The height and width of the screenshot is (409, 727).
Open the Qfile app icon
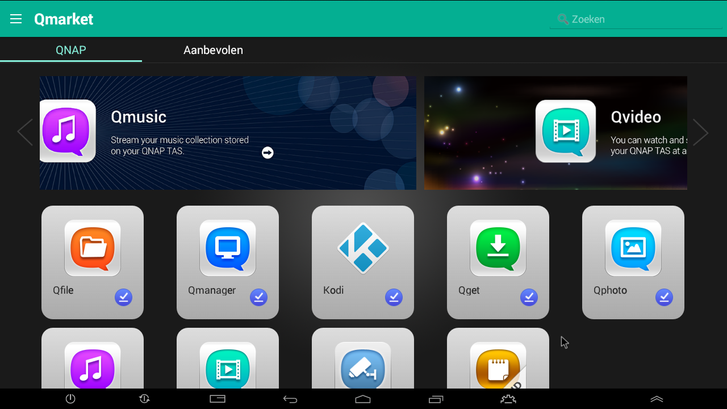click(93, 248)
